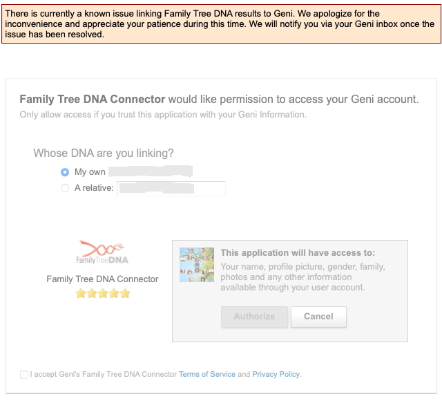Click the 'Whose DNA are you linking?' heading
This screenshot has height=401, width=442.
pos(104,153)
